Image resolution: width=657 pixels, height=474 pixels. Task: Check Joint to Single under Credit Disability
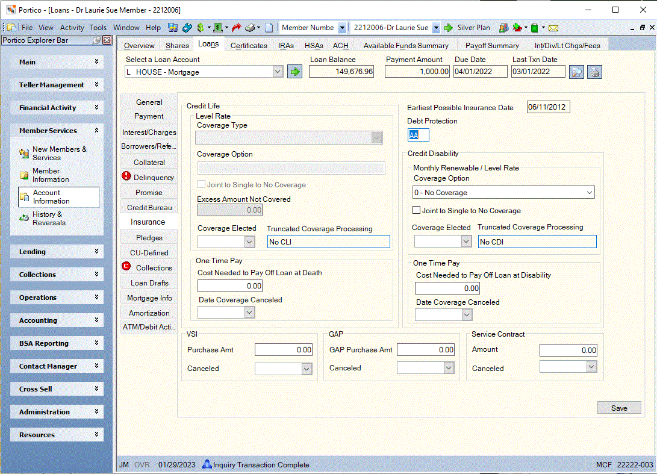tap(417, 210)
